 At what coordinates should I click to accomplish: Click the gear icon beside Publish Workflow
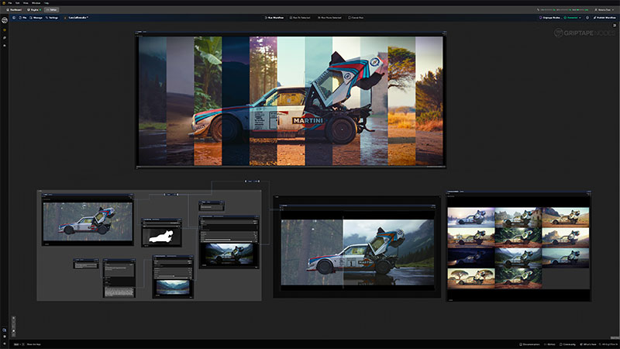[x=586, y=16]
